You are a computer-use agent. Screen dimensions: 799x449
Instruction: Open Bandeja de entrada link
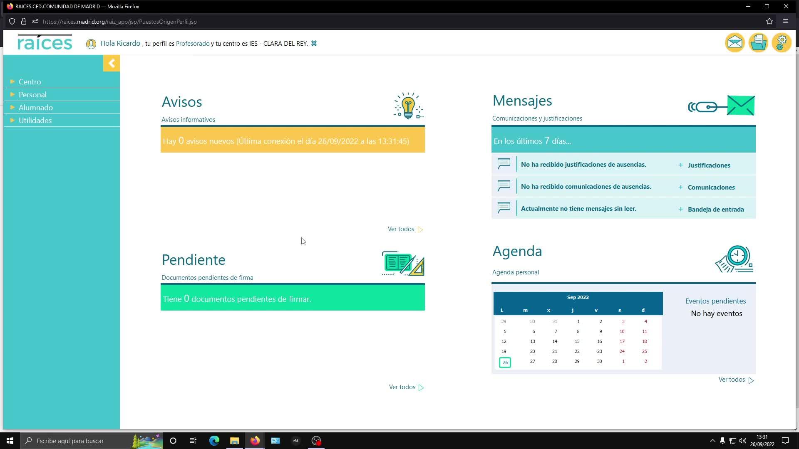tap(715, 210)
